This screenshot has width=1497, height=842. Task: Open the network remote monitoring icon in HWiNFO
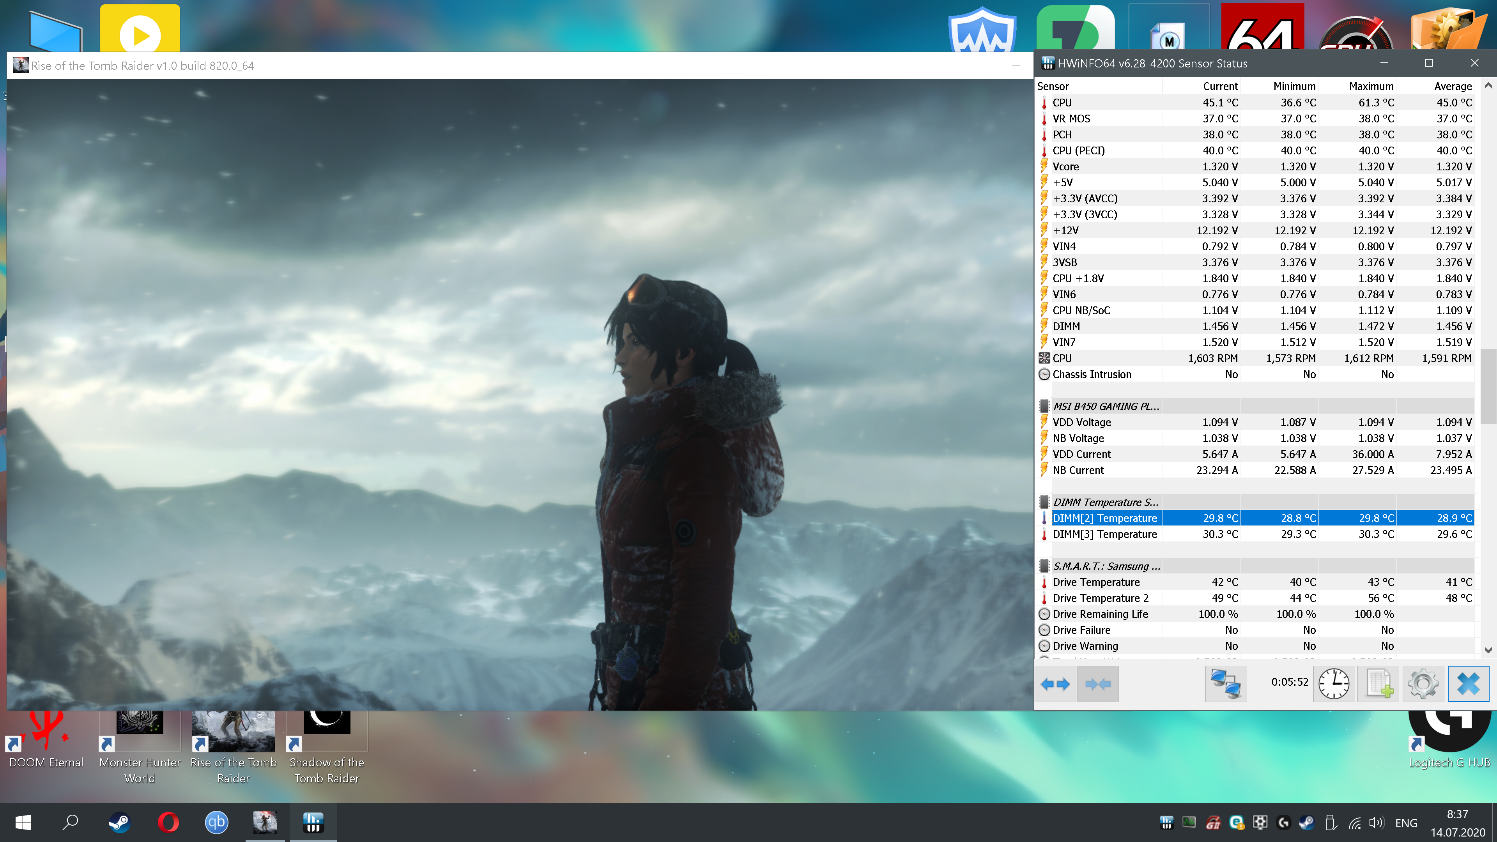[x=1226, y=684]
